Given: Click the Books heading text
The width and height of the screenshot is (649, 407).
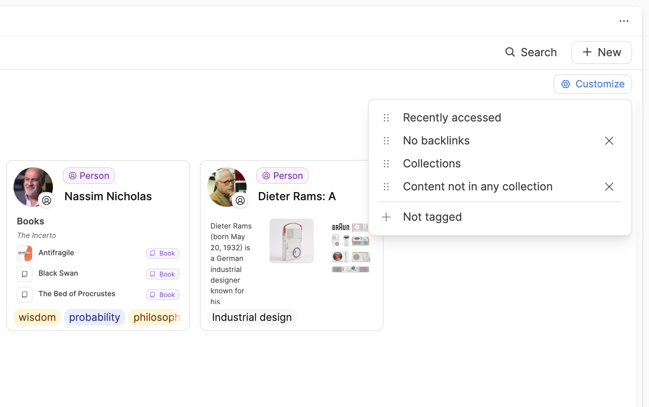Looking at the screenshot, I should [x=30, y=221].
